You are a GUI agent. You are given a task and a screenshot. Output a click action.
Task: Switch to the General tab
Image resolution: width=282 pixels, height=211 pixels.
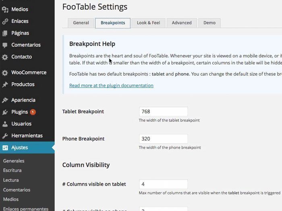pyautogui.click(x=81, y=23)
